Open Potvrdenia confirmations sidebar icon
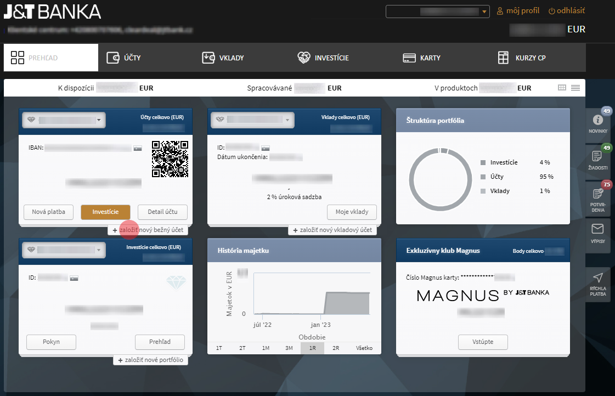The width and height of the screenshot is (615, 396). pos(598,194)
